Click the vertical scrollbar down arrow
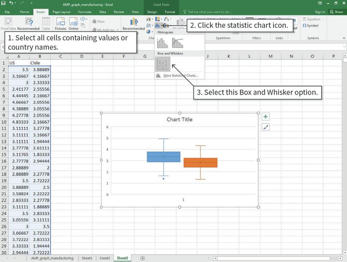 coord(345,253)
